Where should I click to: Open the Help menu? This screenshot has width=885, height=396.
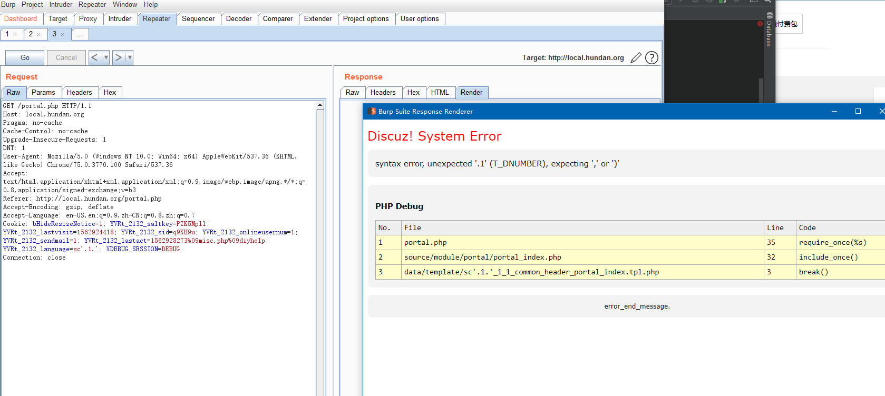[151, 4]
